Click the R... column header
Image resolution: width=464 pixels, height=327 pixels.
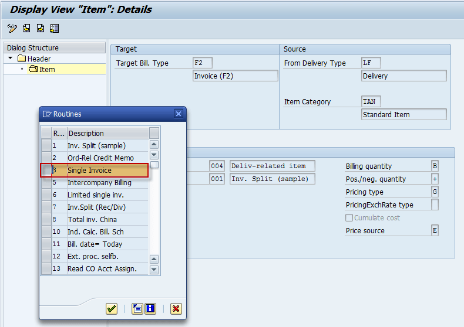[x=59, y=133]
